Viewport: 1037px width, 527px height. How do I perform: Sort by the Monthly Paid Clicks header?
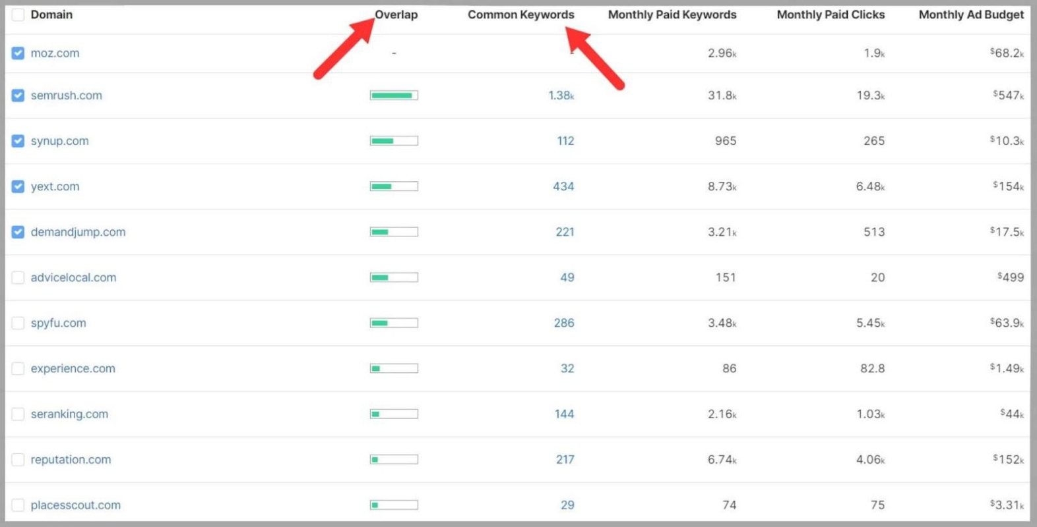831,14
